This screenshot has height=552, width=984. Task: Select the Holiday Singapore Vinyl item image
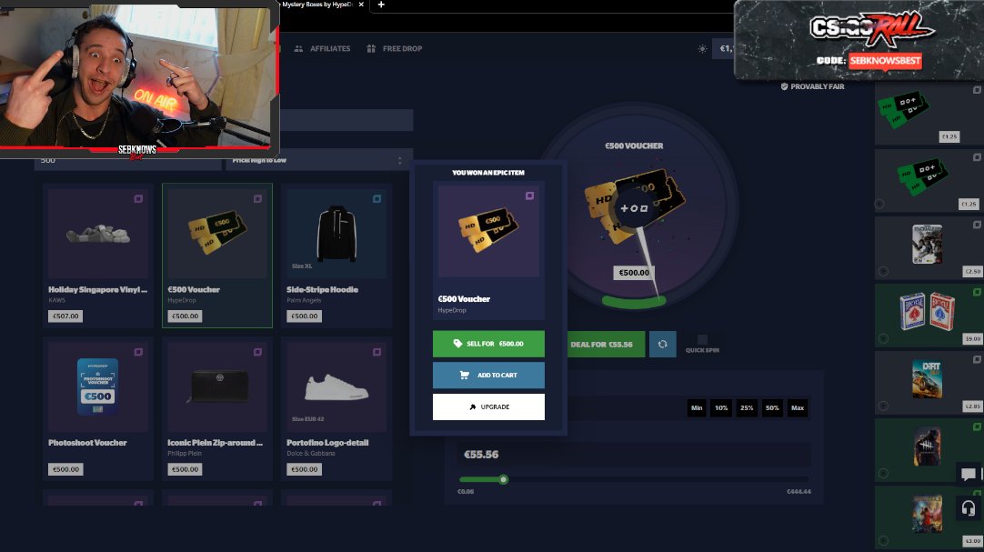pos(98,235)
